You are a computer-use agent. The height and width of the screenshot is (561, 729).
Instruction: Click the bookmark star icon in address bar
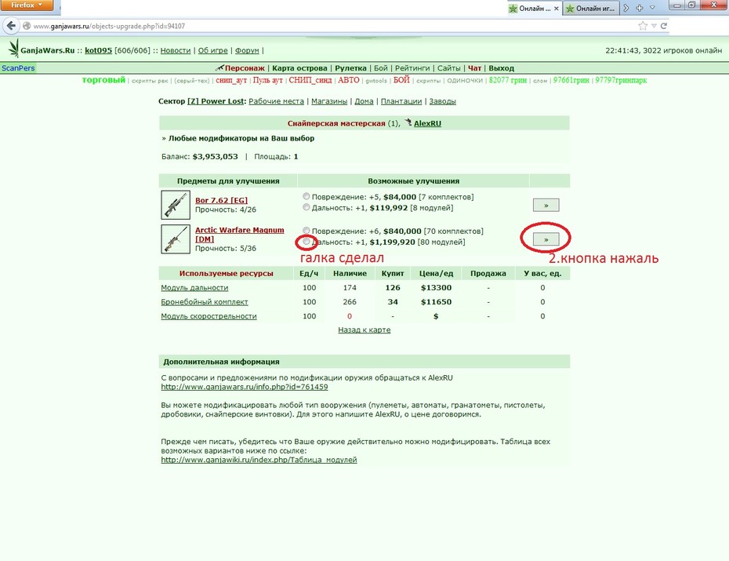coord(643,26)
